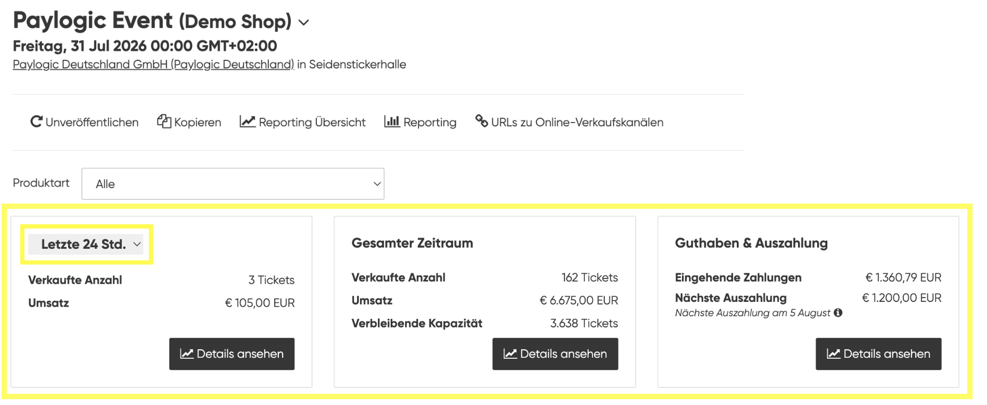Click the Gesamter Zeitraum heading
The width and height of the screenshot is (987, 405).
pos(412,243)
